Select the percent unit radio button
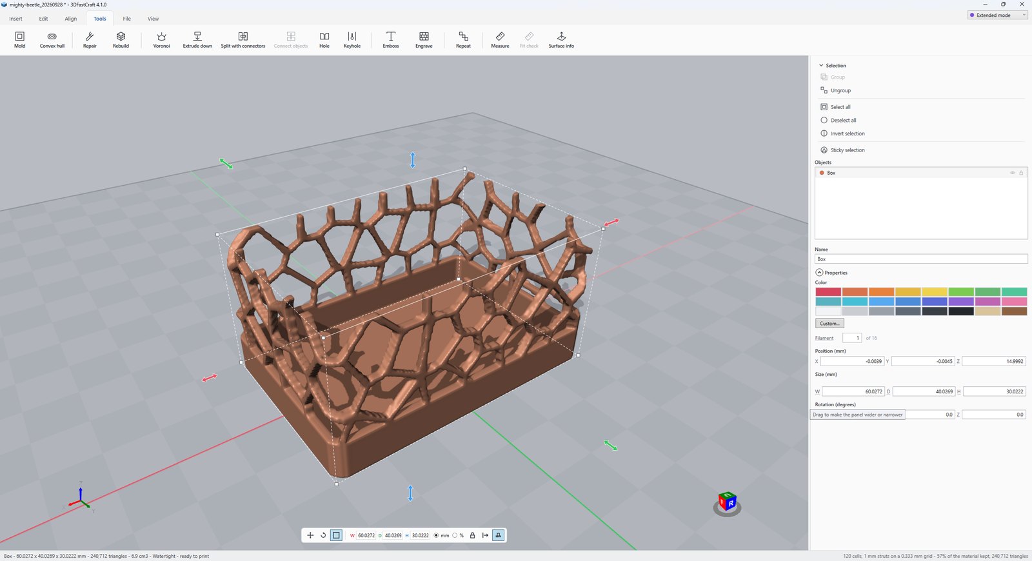Viewport: 1032px width, 561px height. coord(455,535)
